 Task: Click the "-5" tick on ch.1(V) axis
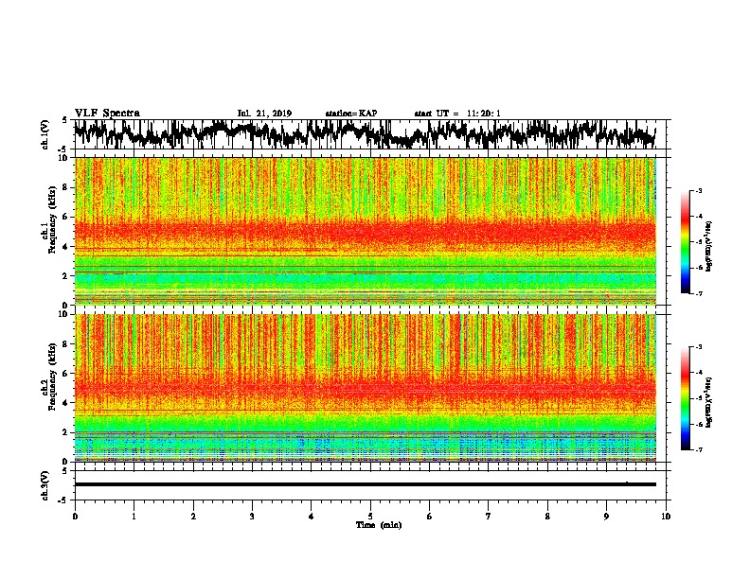63,149
